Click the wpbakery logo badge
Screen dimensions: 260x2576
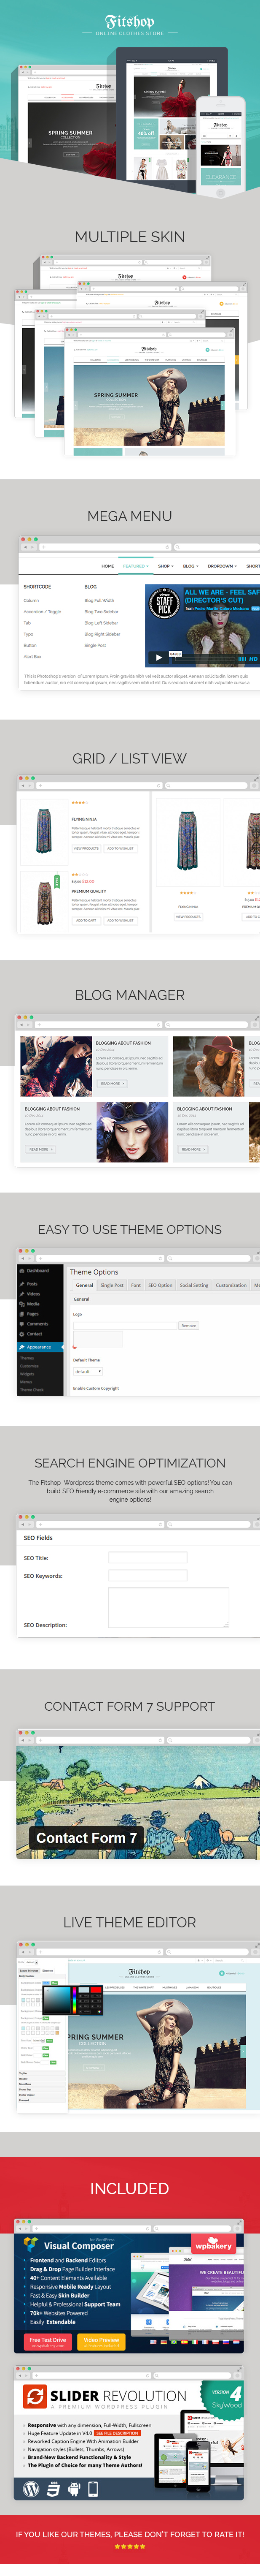click(213, 2245)
